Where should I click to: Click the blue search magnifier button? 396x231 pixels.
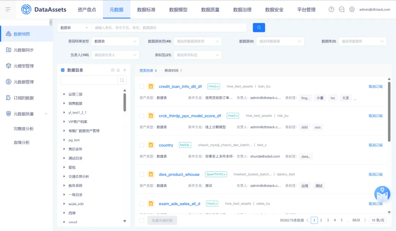click(258, 27)
